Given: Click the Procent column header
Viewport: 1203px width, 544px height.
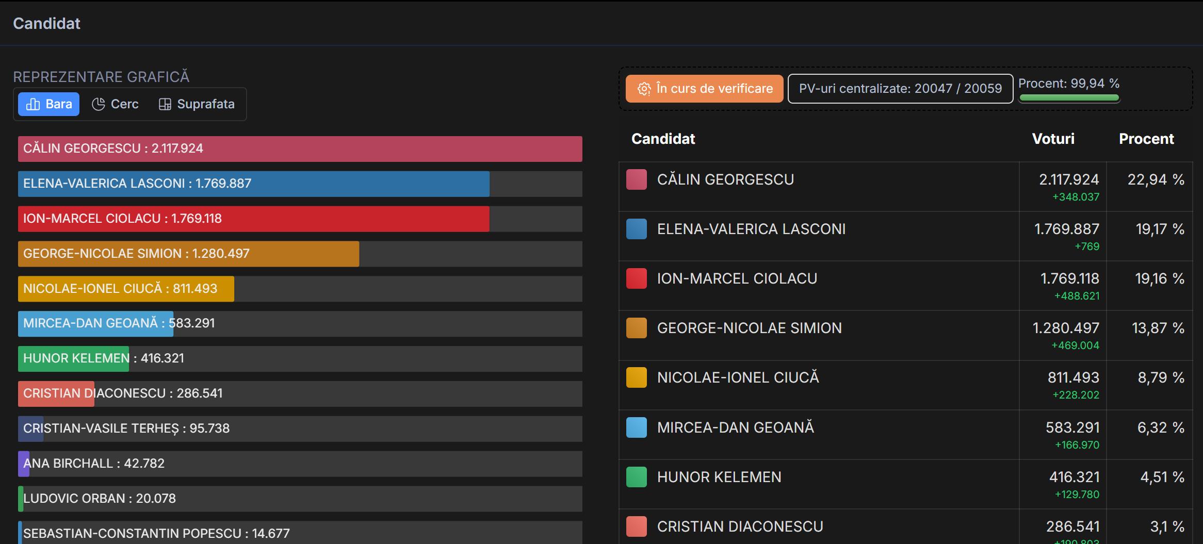Looking at the screenshot, I should tap(1146, 139).
